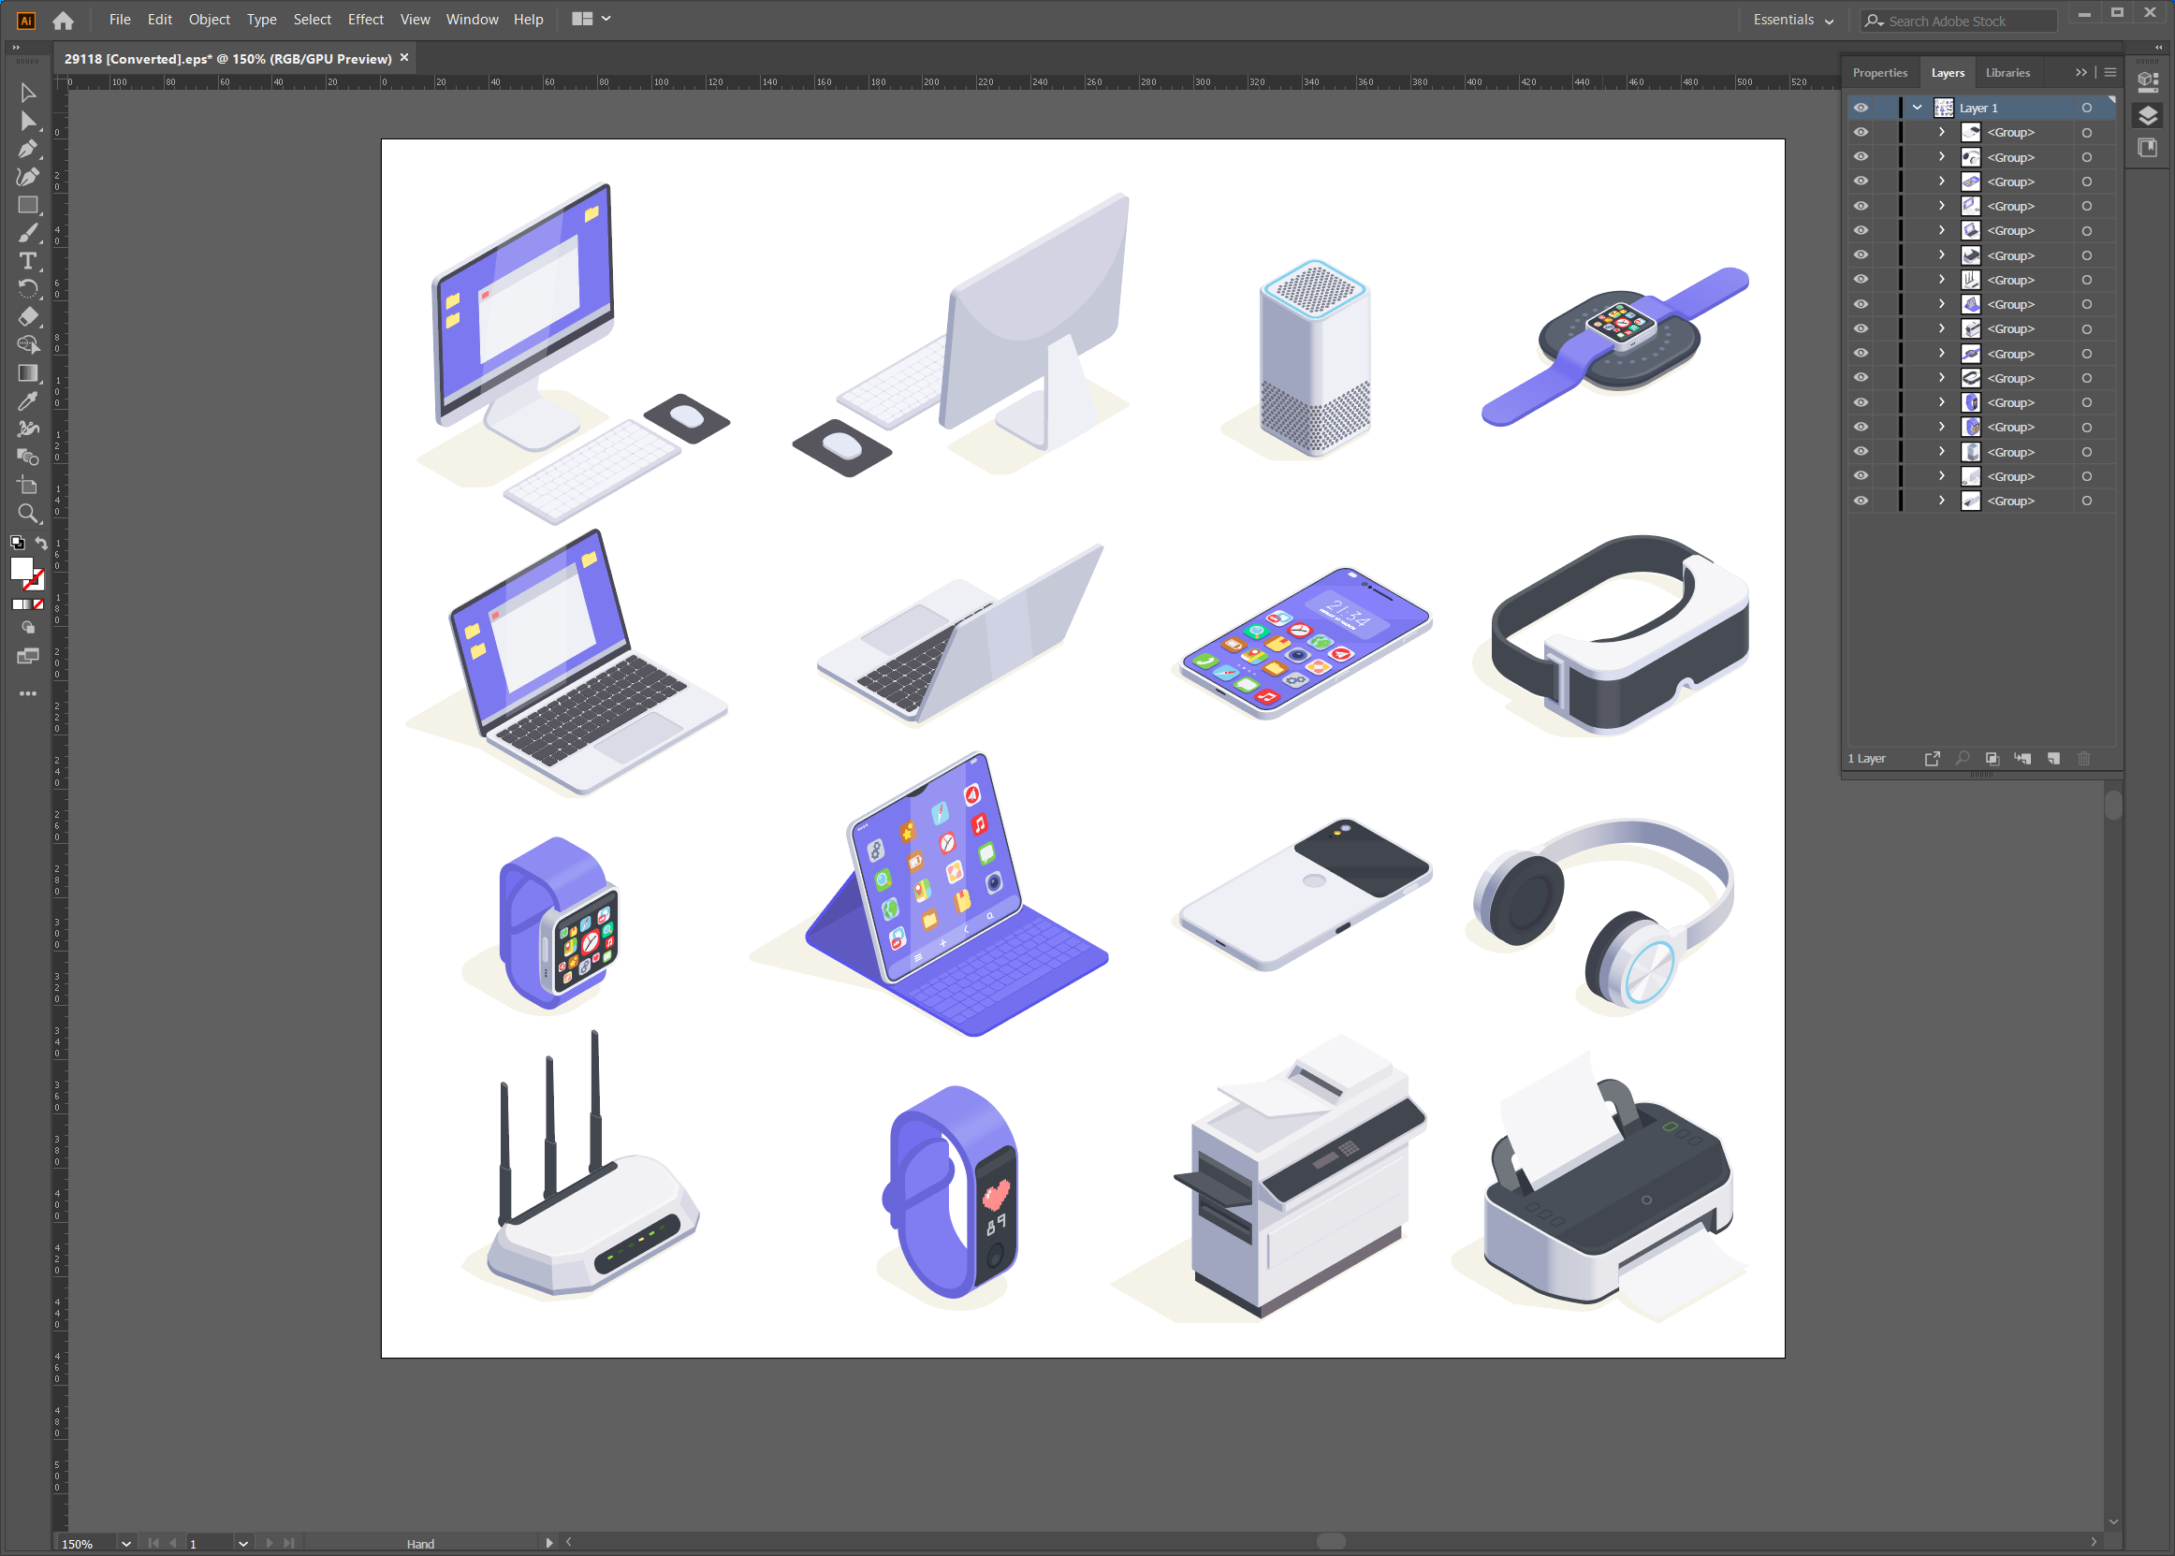The width and height of the screenshot is (2175, 1556).
Task: Switch to the Libraries tab
Action: point(2007,73)
